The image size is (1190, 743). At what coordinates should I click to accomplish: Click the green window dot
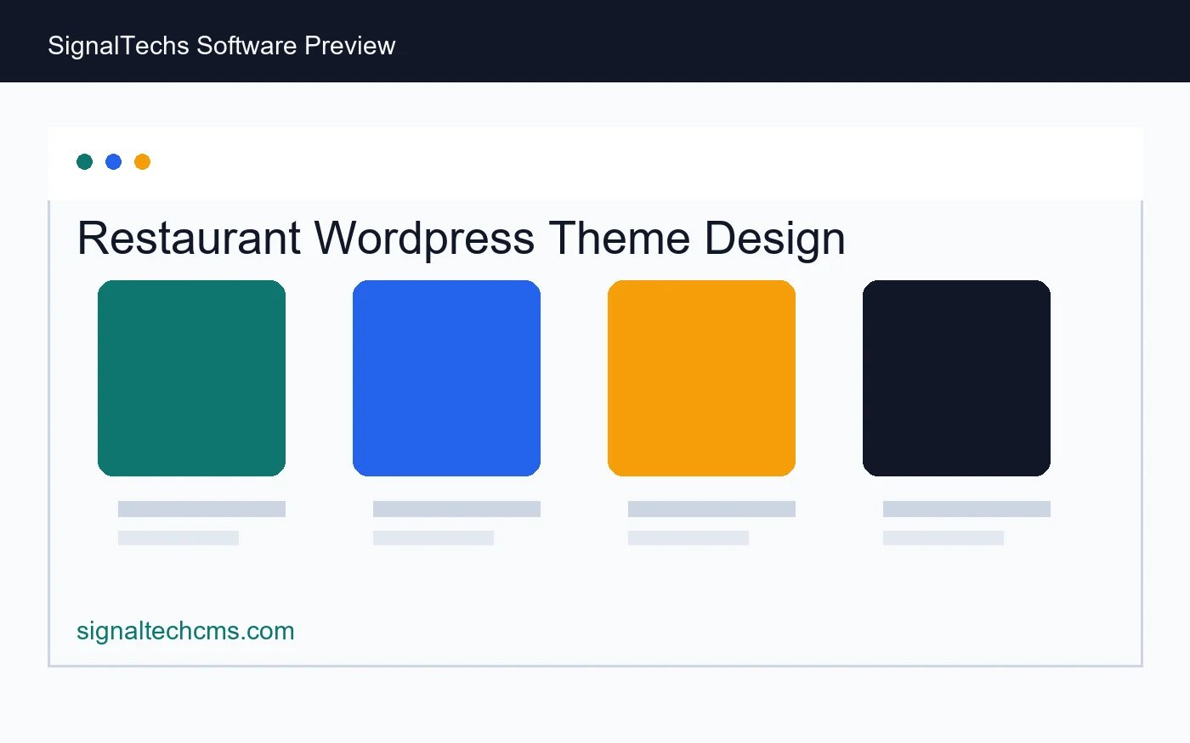coord(84,161)
